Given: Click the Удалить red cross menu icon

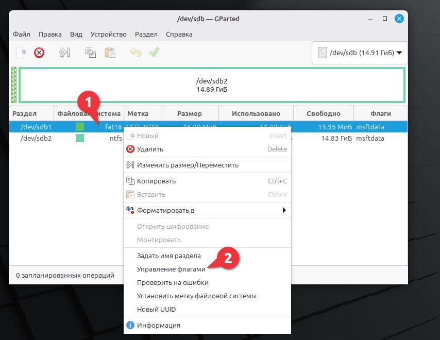Looking at the screenshot, I should tap(130, 149).
